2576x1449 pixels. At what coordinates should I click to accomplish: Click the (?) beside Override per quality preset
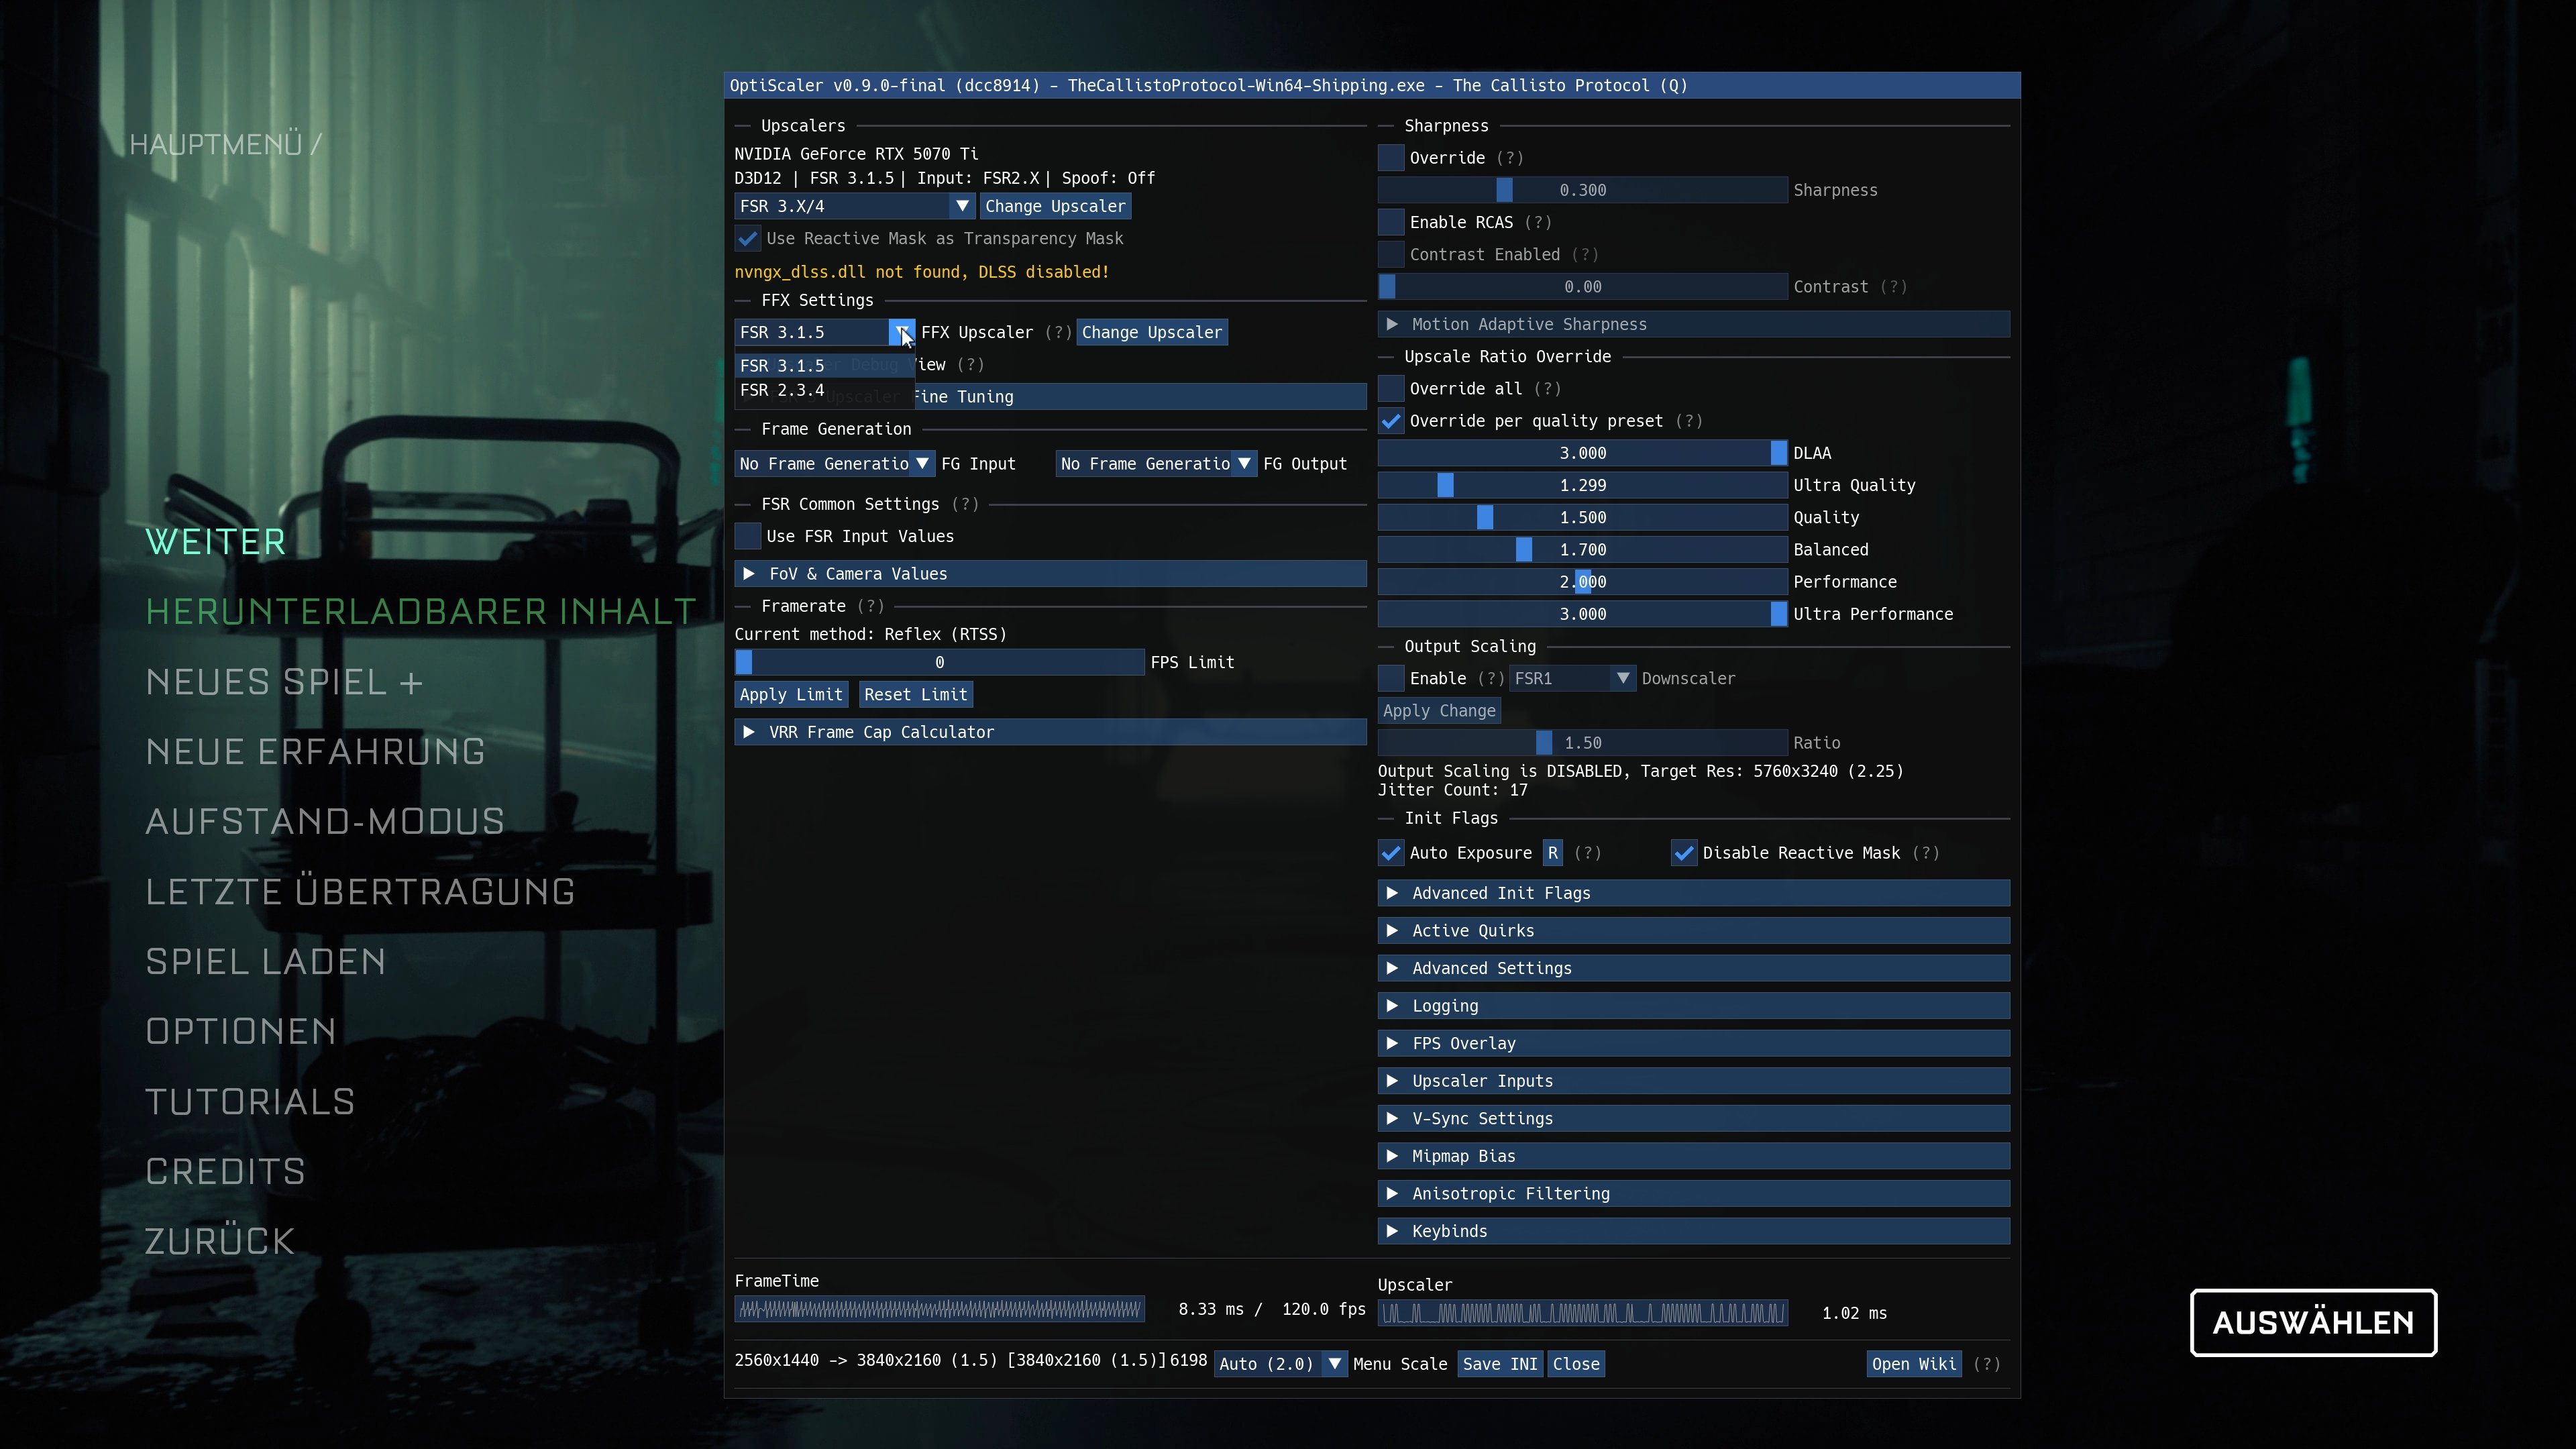pos(1688,421)
